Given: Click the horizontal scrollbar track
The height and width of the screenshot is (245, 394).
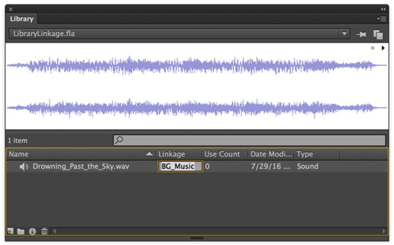Looking at the screenshot, I should click(219, 231).
